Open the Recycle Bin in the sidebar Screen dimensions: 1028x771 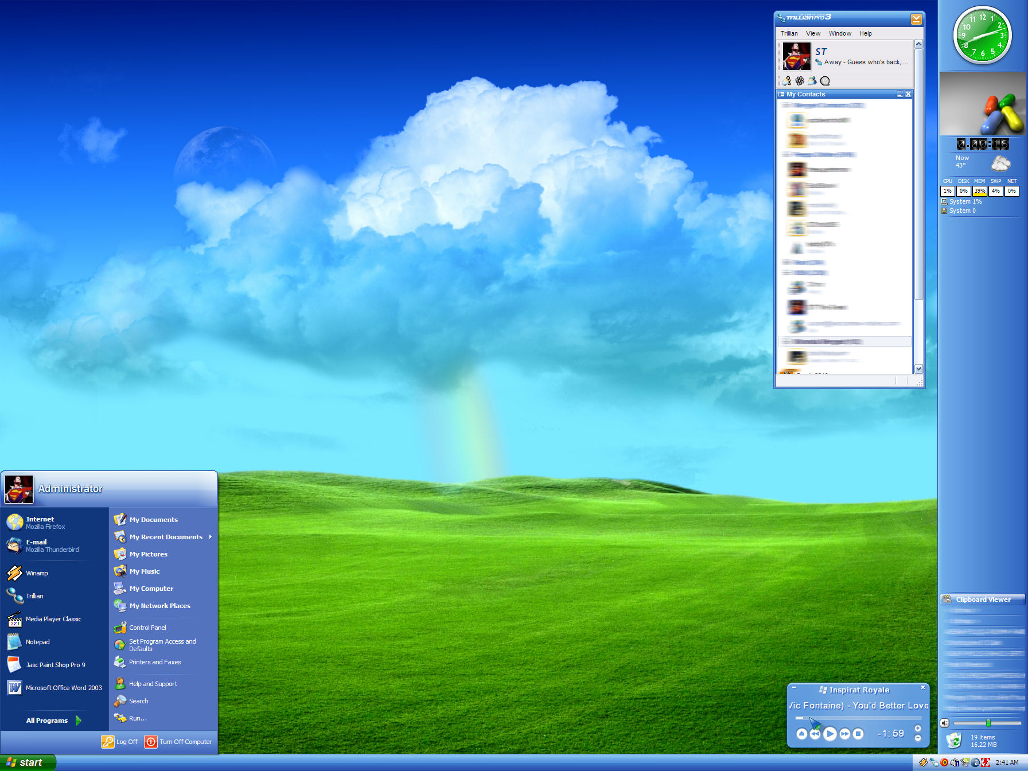click(954, 740)
